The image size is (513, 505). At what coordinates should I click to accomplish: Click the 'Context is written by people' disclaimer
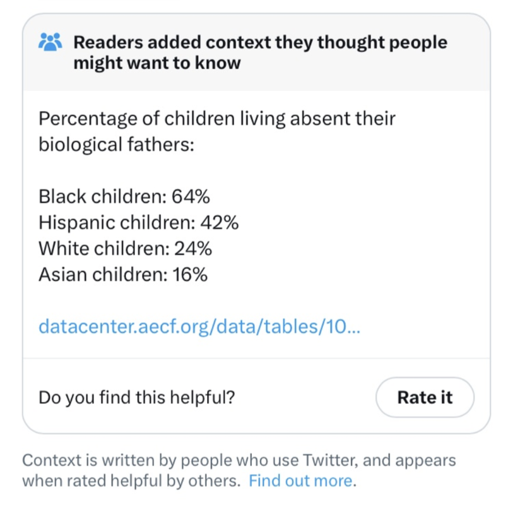tap(239, 460)
